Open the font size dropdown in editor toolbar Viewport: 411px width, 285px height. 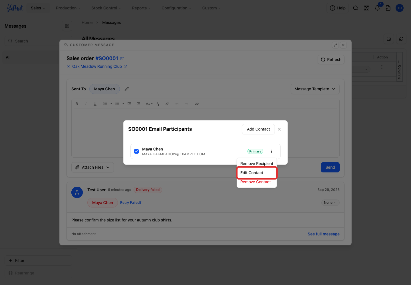pyautogui.click(x=149, y=104)
